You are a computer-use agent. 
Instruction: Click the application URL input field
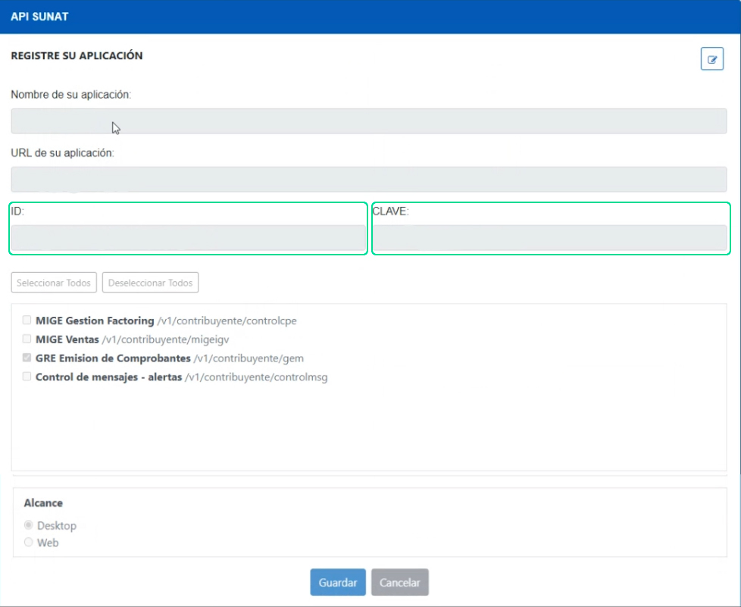pos(368,180)
